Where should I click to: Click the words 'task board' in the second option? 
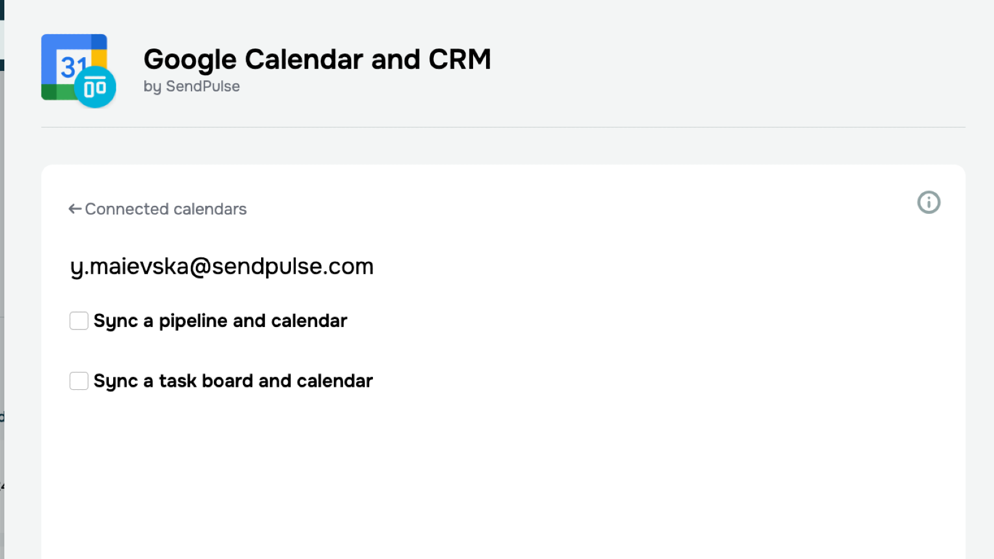206,381
